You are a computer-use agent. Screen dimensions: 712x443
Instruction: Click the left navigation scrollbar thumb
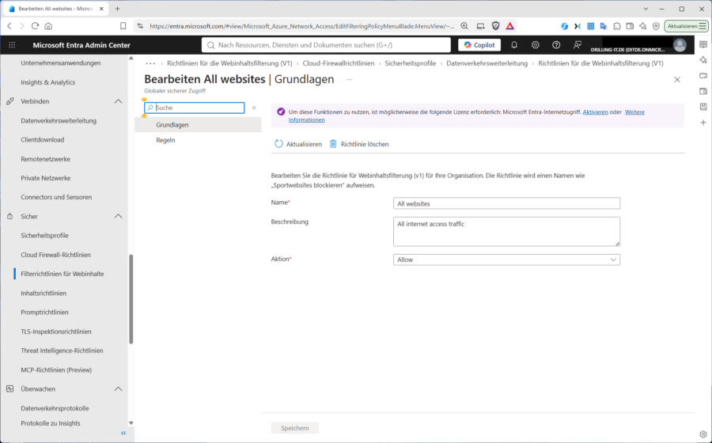(131, 299)
